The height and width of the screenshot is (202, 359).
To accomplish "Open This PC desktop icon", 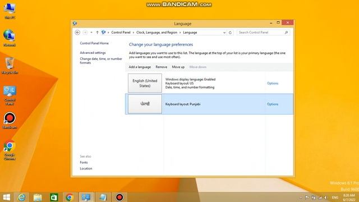I will [10, 11].
